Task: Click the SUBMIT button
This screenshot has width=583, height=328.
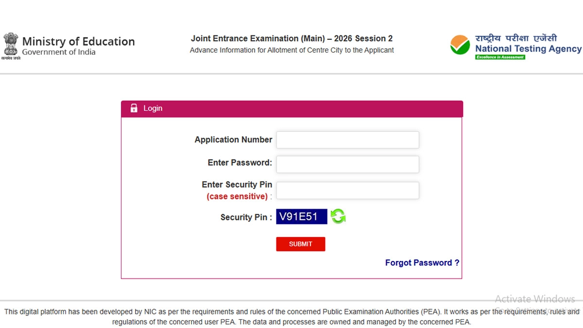Action: click(300, 243)
